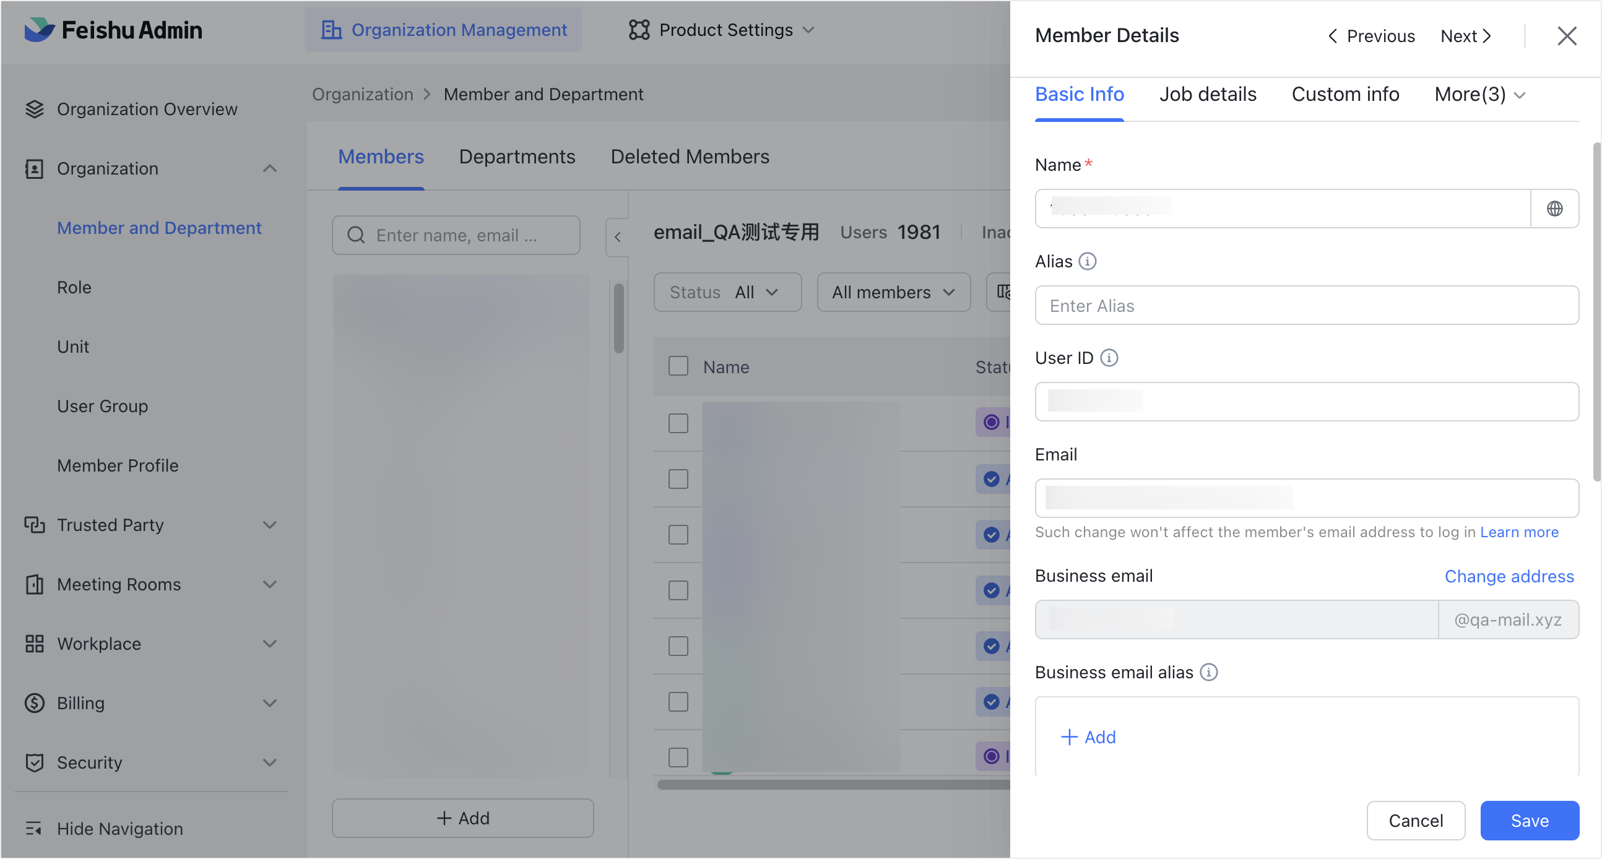Viewport: 1602px width, 859px height.
Task: Check the second member row checkbox
Action: (678, 478)
